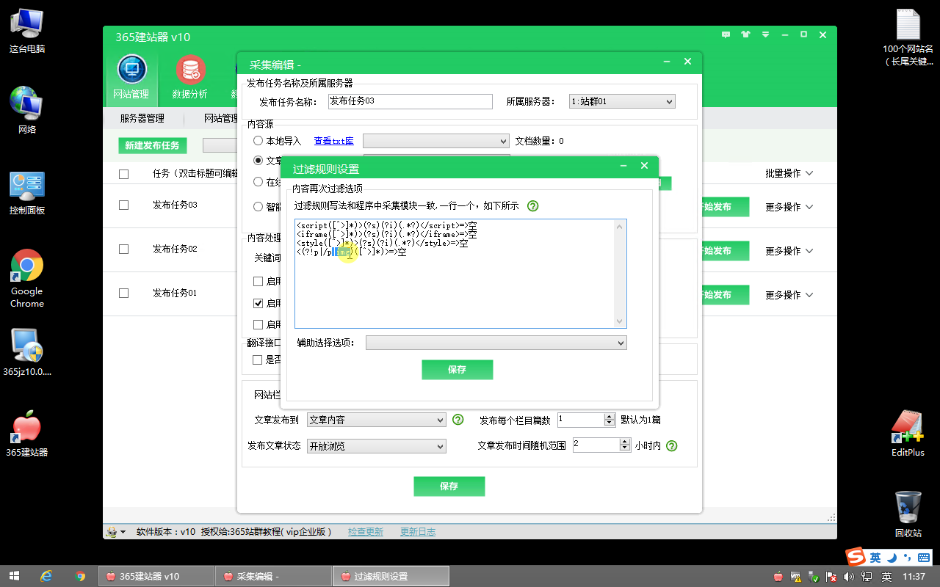Open the 网站管理 toolbar icon
Screen dimensions: 940x587
click(131, 77)
